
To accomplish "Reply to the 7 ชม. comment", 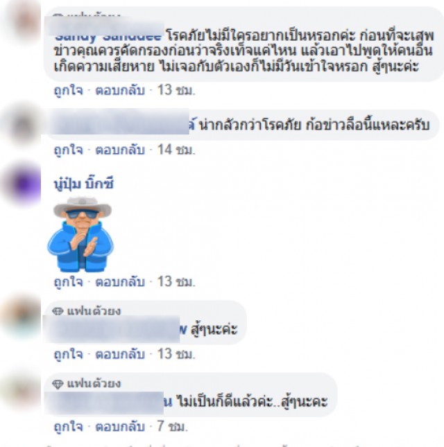I will [120, 426].
